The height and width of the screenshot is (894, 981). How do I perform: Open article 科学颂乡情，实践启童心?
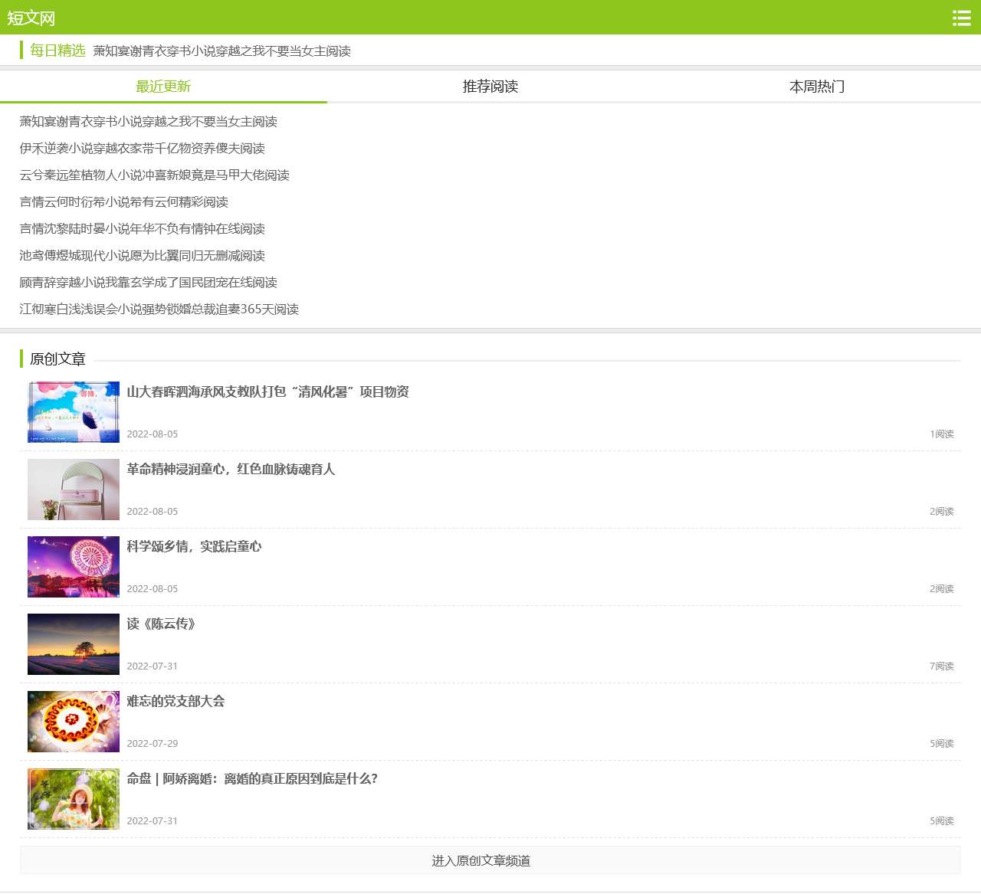pos(195,547)
